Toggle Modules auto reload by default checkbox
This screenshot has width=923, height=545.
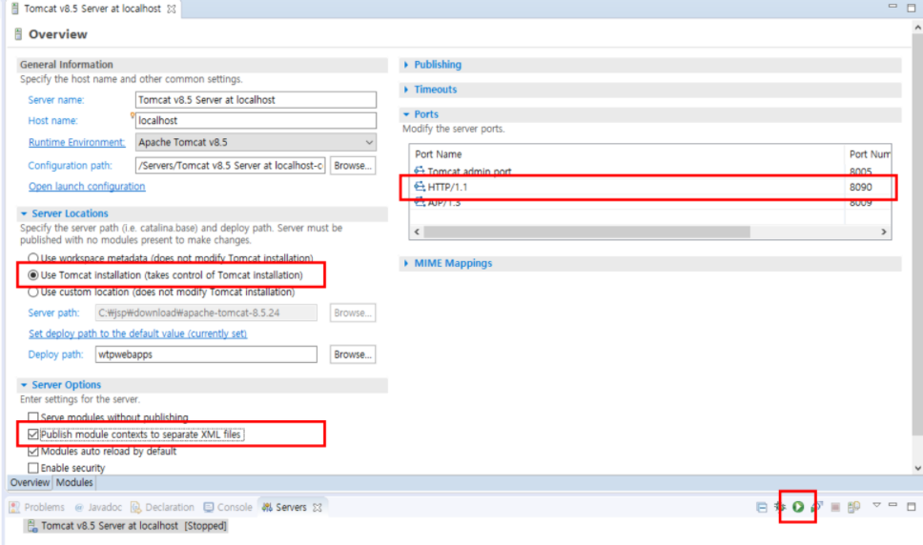tap(33, 452)
